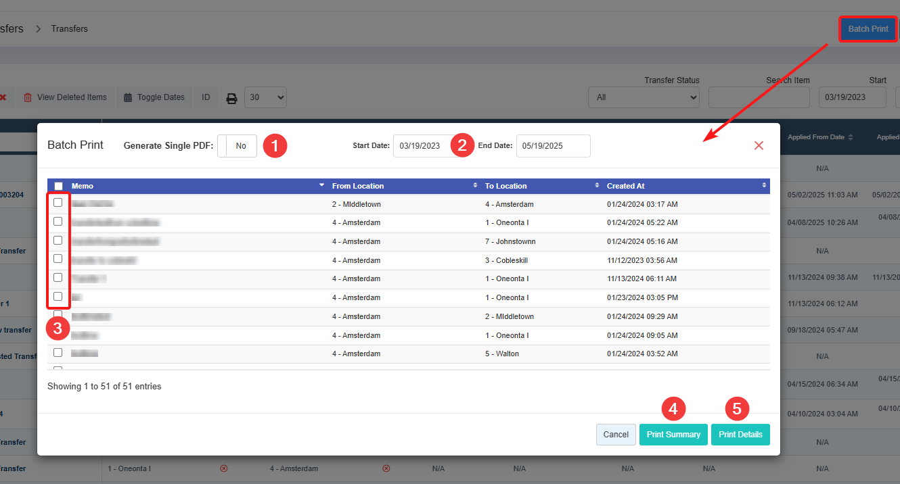Click 'Showing 1 to 51 of 51 entries' text
This screenshot has width=900, height=484.
tap(104, 387)
